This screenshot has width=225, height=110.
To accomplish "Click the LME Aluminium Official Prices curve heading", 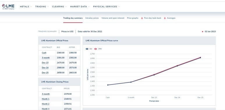I will (102, 41).
